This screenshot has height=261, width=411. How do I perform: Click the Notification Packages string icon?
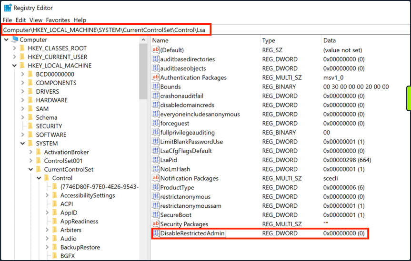tap(156, 178)
